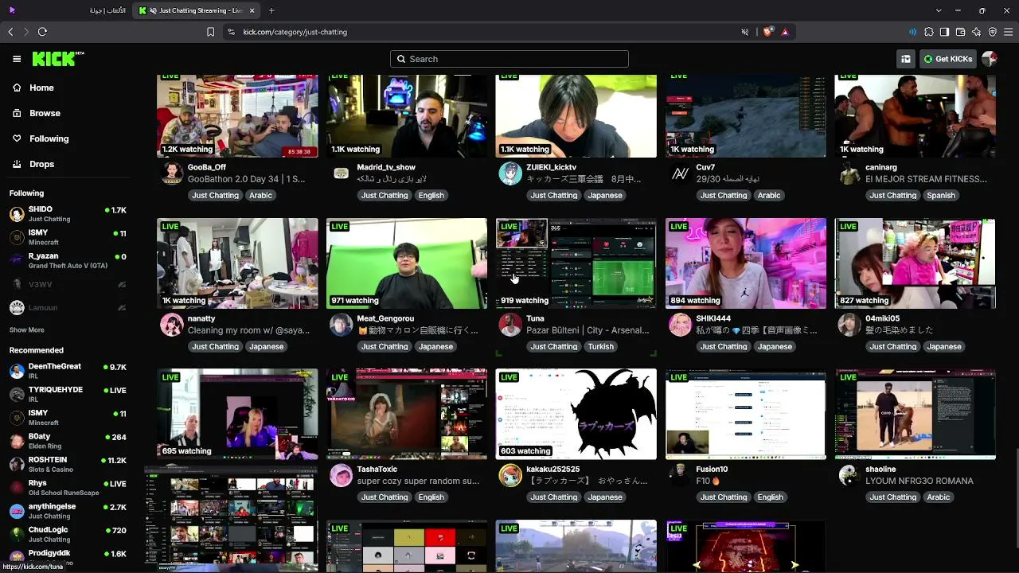Open the Leo AI sparkle icon
This screenshot has width=1019, height=573.
(977, 32)
